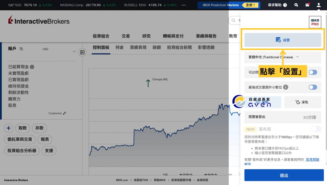The height and width of the screenshot is (185, 327).
Task: Click the IBKR.com footer link
Action: pos(122,180)
